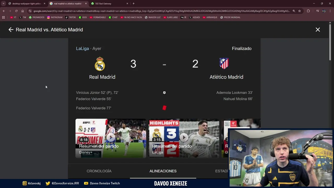The image size is (334, 188).
Task: Open the YT bookmark
Action: coord(13,17)
